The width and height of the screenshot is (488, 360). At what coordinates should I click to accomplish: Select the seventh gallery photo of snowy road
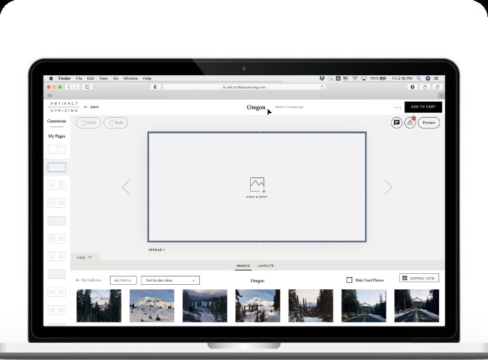tap(417, 305)
